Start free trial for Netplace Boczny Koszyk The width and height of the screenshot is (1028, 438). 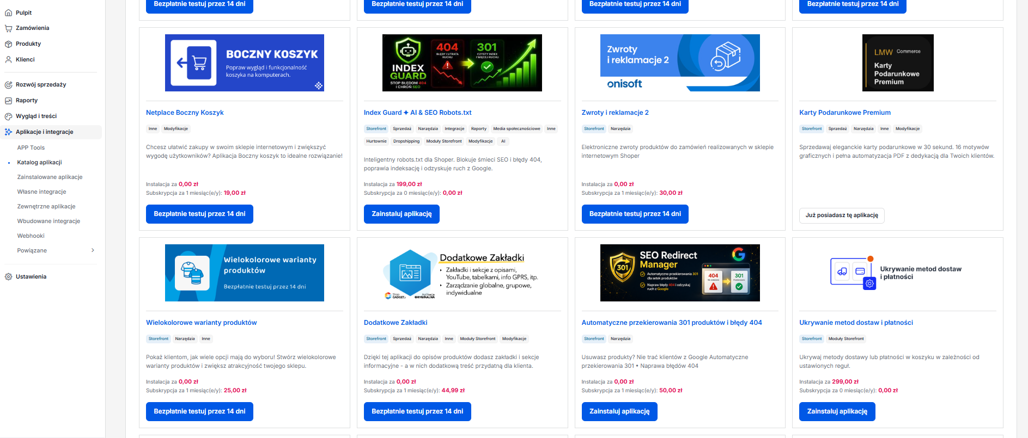coord(199,214)
